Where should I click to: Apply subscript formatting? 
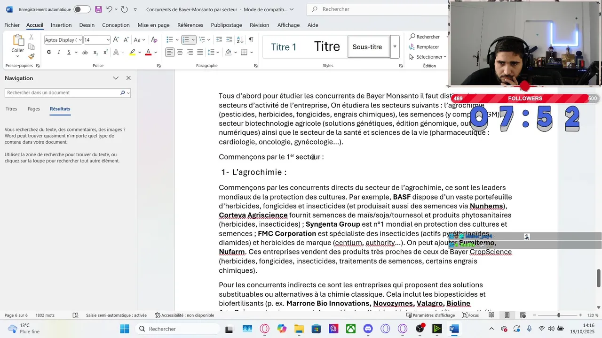[95, 52]
